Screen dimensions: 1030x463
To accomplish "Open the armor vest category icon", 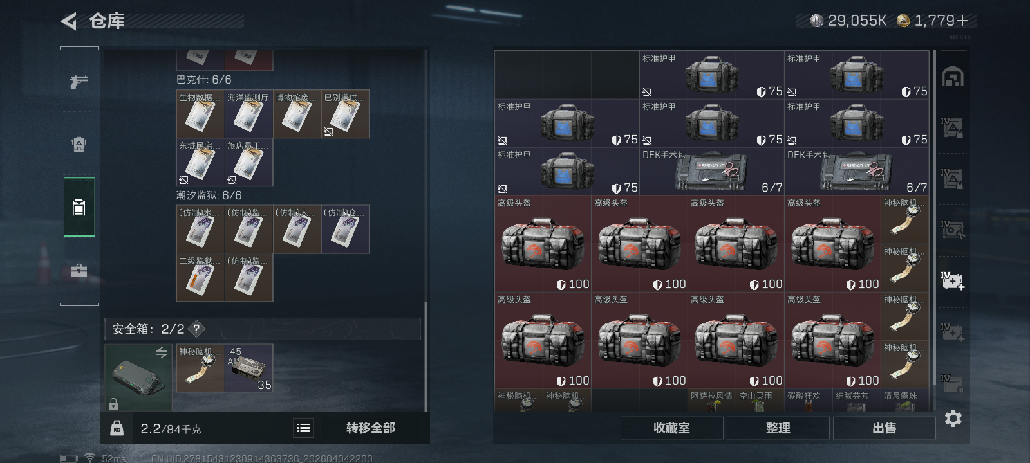I will tap(79, 144).
